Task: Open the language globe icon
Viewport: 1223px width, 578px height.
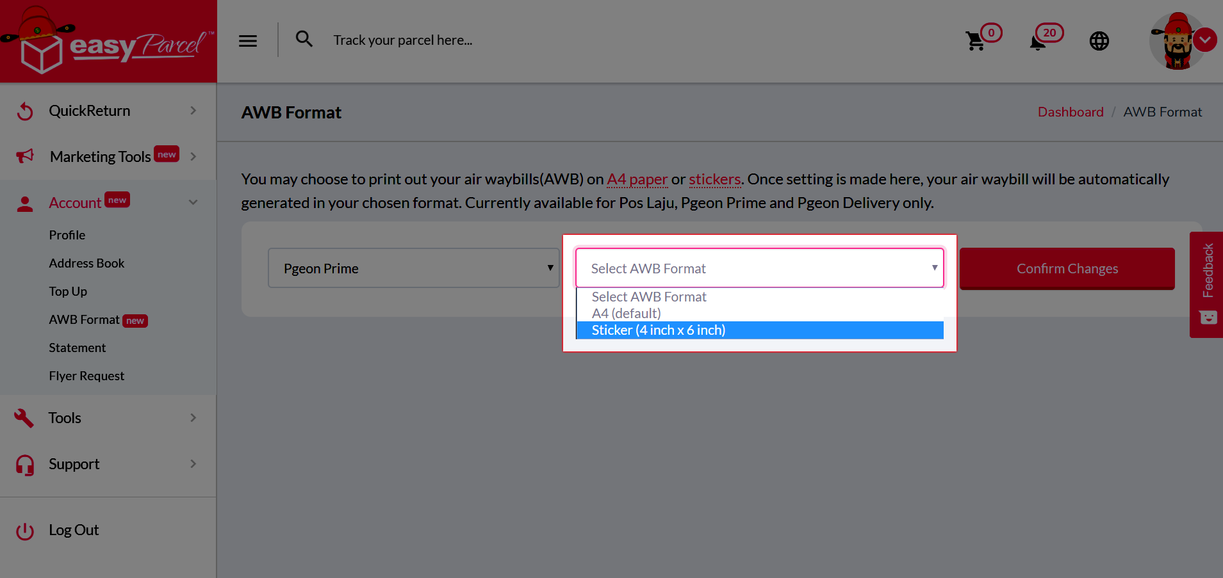Action: coord(1099,40)
